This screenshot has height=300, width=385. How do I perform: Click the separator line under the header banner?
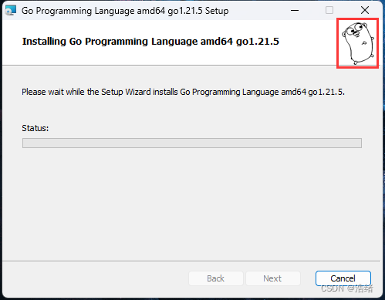(x=191, y=66)
